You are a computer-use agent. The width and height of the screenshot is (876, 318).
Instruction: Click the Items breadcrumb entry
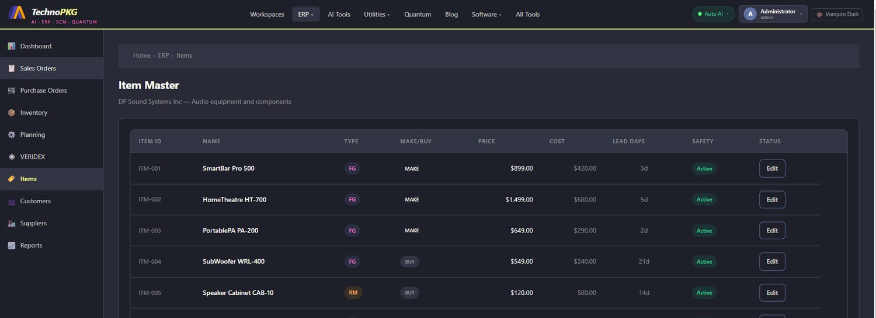click(184, 55)
